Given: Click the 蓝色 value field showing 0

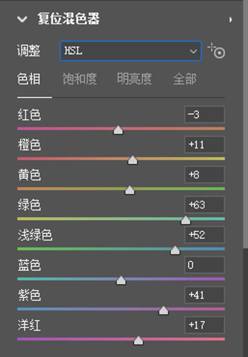Looking at the screenshot, I should [x=204, y=265].
